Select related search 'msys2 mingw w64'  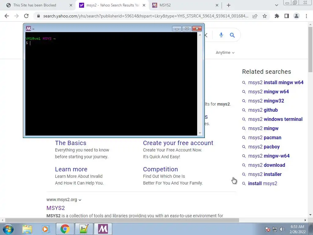pyautogui.click(x=268, y=92)
